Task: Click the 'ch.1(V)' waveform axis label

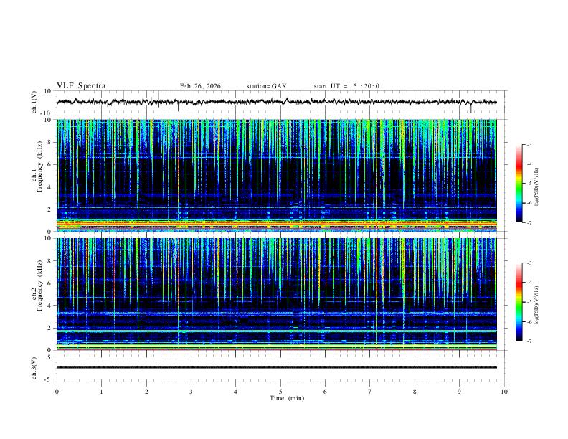Action: [x=34, y=102]
